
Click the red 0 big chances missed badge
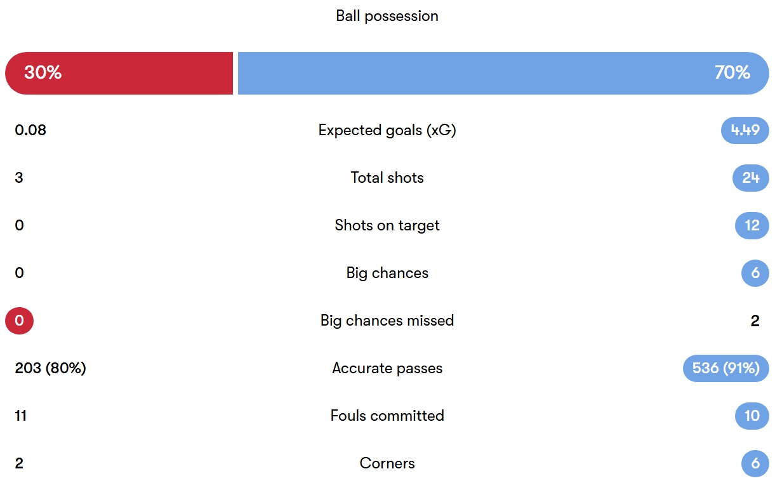click(x=19, y=321)
